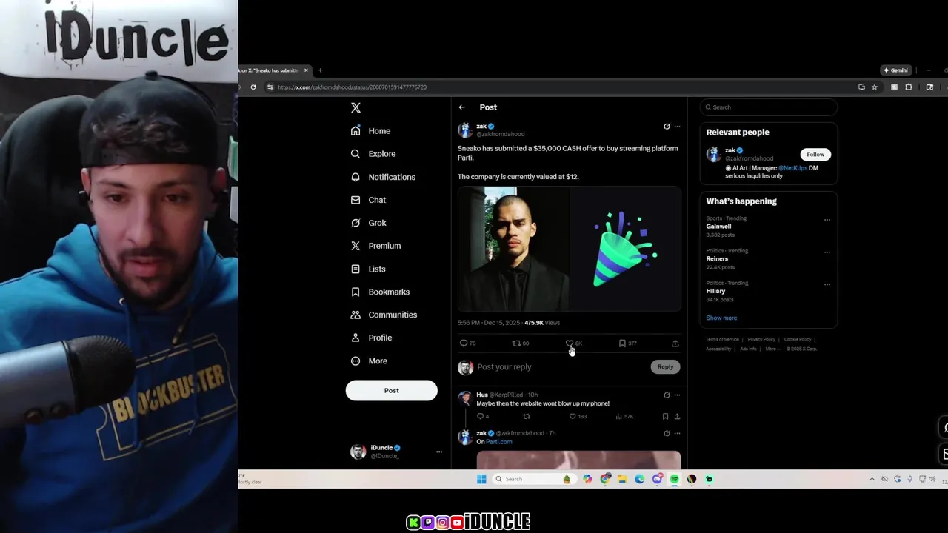948x533 pixels.
Task: Repost Hus's comment
Action: [x=527, y=416]
